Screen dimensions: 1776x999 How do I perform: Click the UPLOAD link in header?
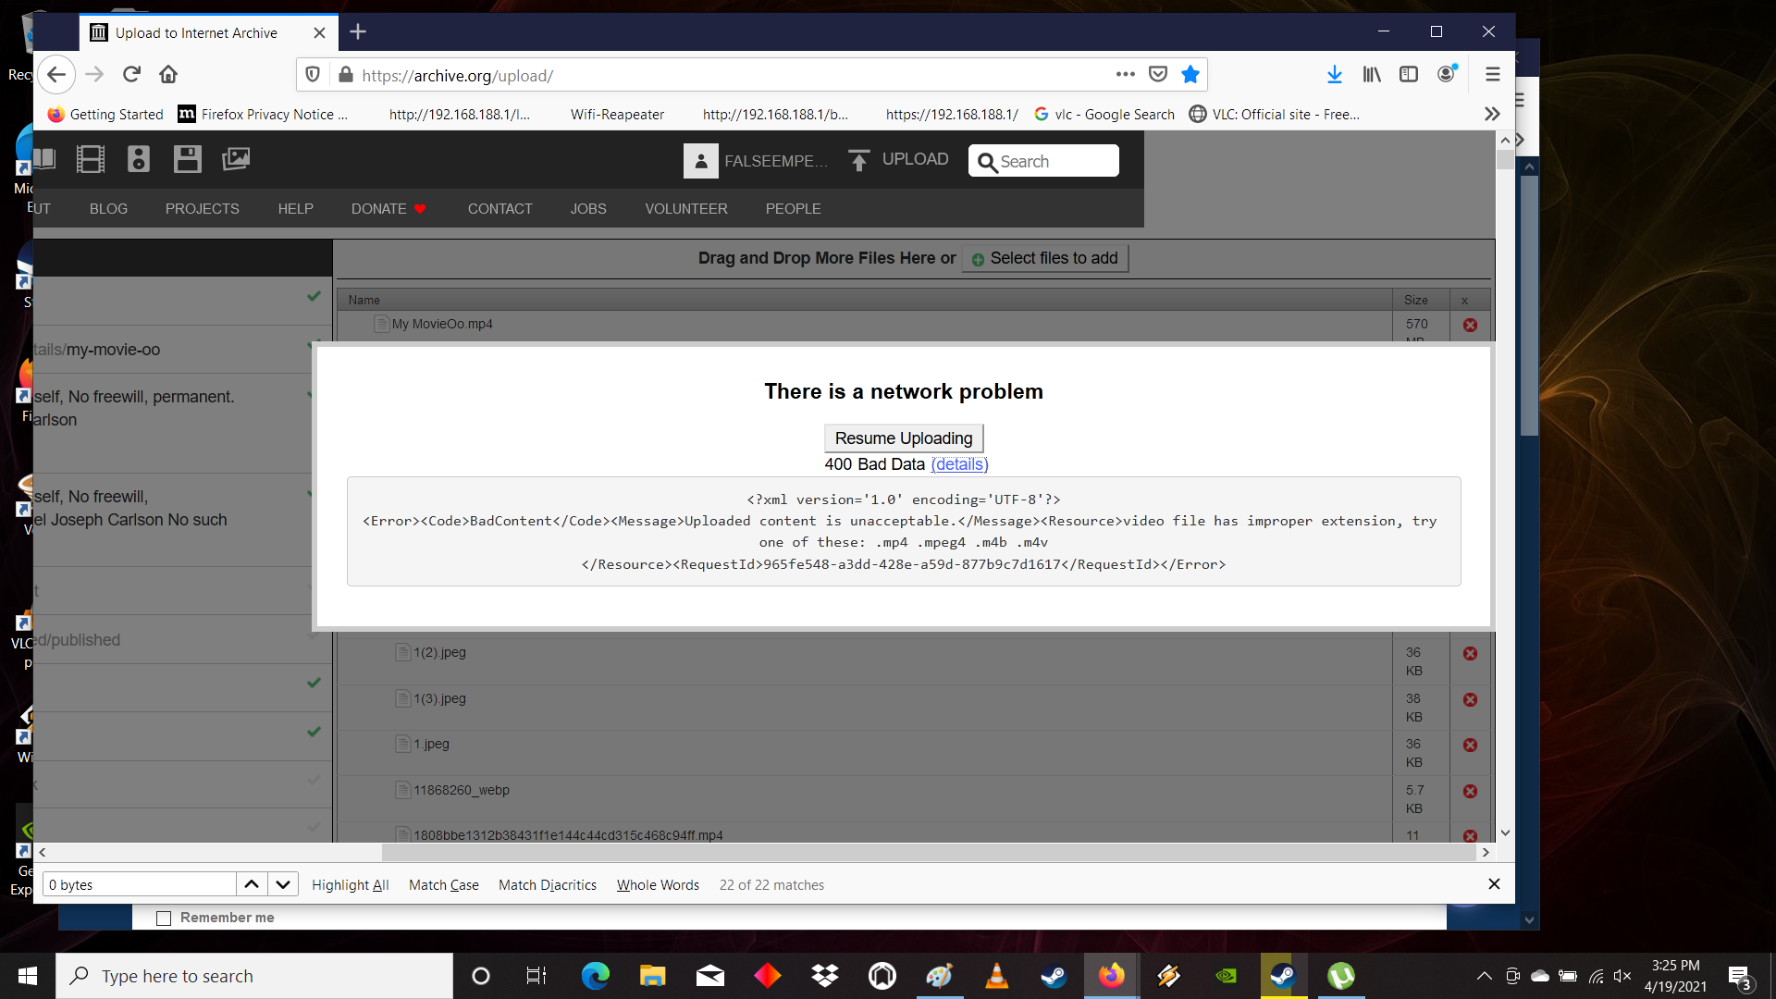[x=899, y=160]
